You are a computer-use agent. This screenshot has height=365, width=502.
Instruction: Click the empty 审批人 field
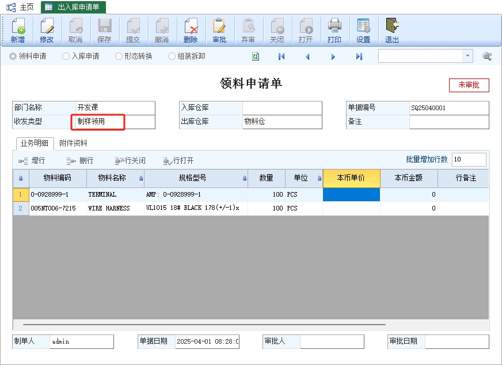pyautogui.click(x=332, y=341)
